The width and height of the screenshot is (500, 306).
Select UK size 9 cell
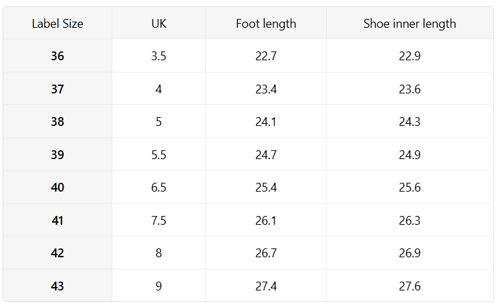(x=158, y=286)
